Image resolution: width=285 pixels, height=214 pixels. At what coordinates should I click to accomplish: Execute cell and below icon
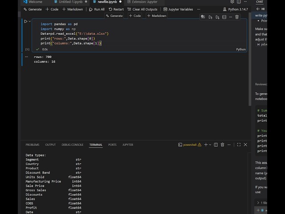(x=217, y=17)
